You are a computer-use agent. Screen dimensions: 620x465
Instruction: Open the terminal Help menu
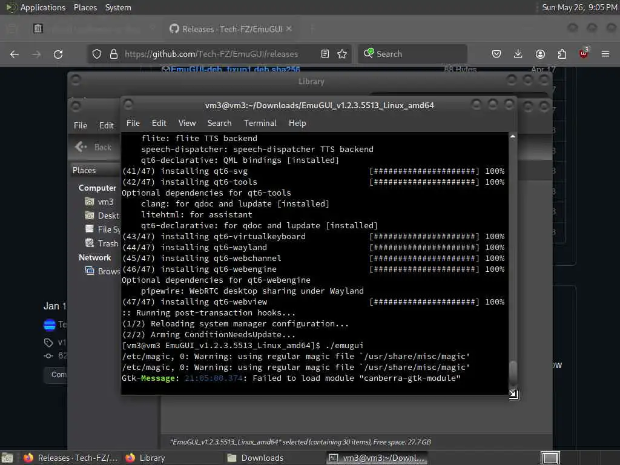[x=297, y=124]
